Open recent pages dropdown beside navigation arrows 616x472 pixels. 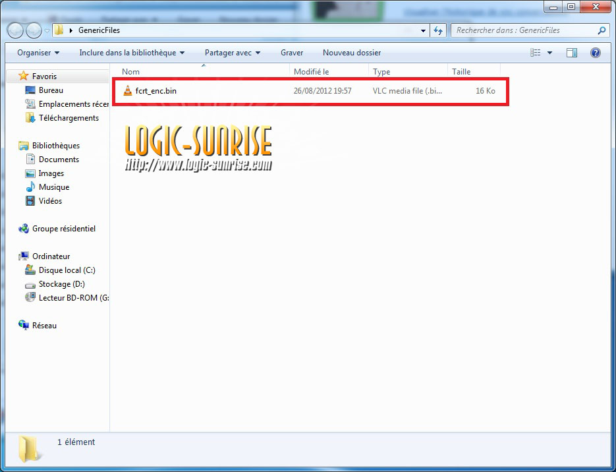coord(47,31)
